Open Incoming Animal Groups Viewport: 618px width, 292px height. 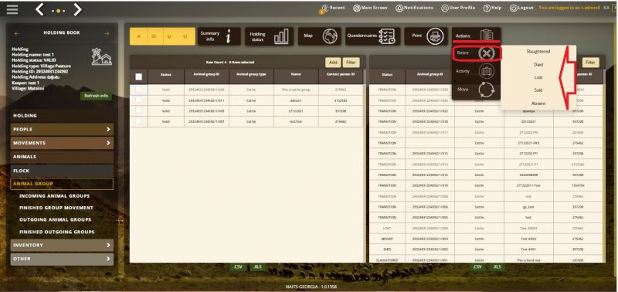tap(54, 196)
